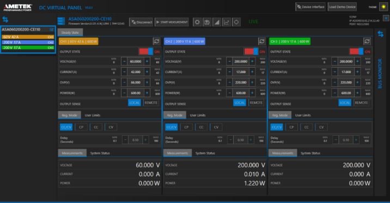390x203 pixels.
Task: Click the circle icon next to LIVE
Action: click(236, 22)
